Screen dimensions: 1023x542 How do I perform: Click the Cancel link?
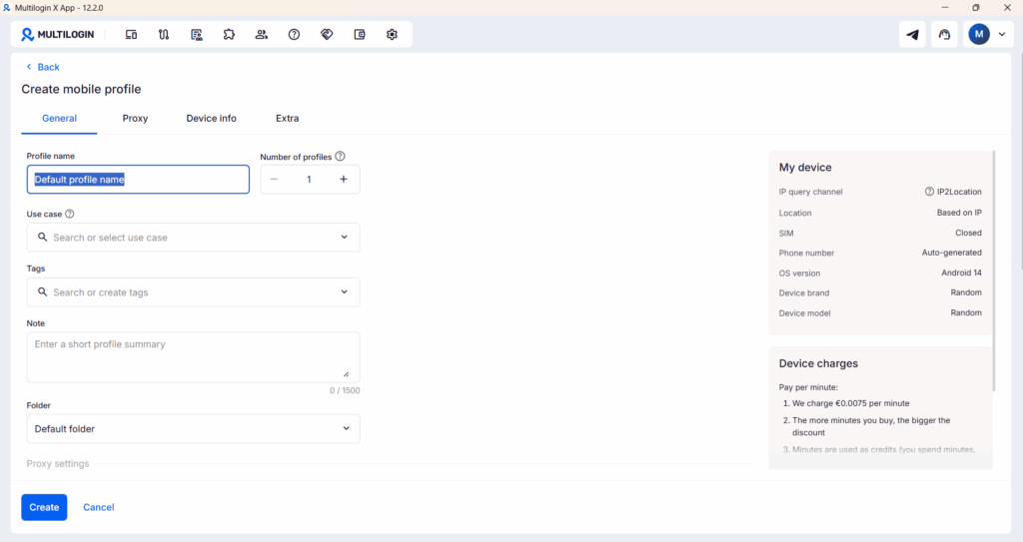coord(98,507)
